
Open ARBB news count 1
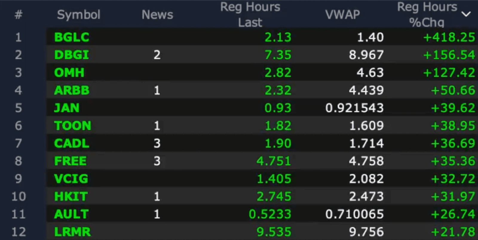157,90
